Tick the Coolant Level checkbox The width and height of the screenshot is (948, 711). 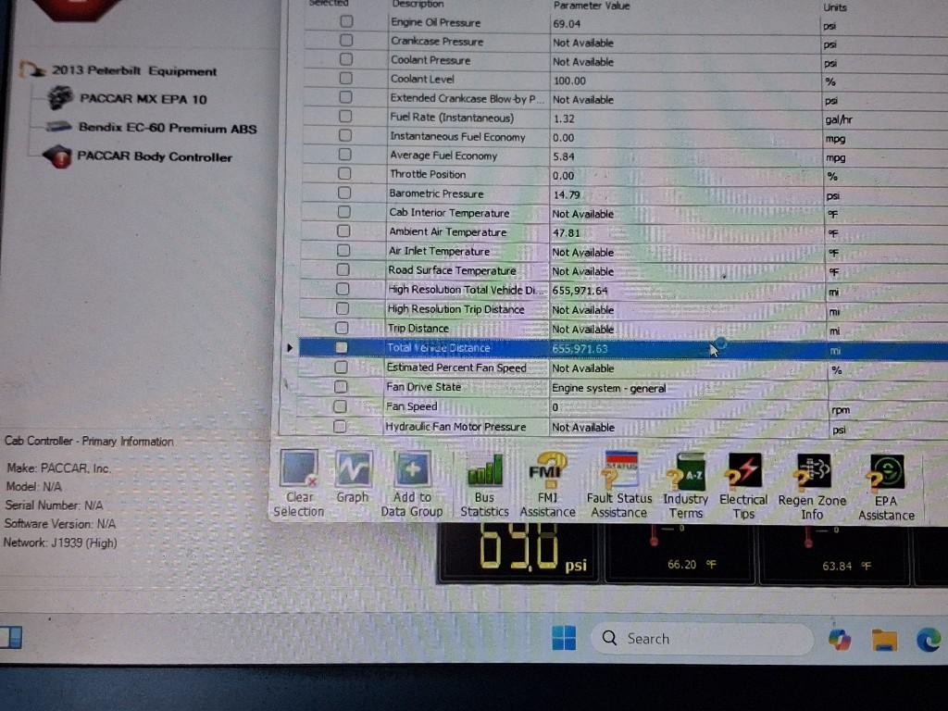pyautogui.click(x=346, y=80)
